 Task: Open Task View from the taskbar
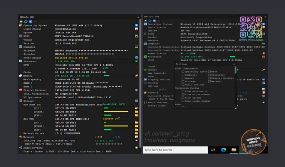213,150
